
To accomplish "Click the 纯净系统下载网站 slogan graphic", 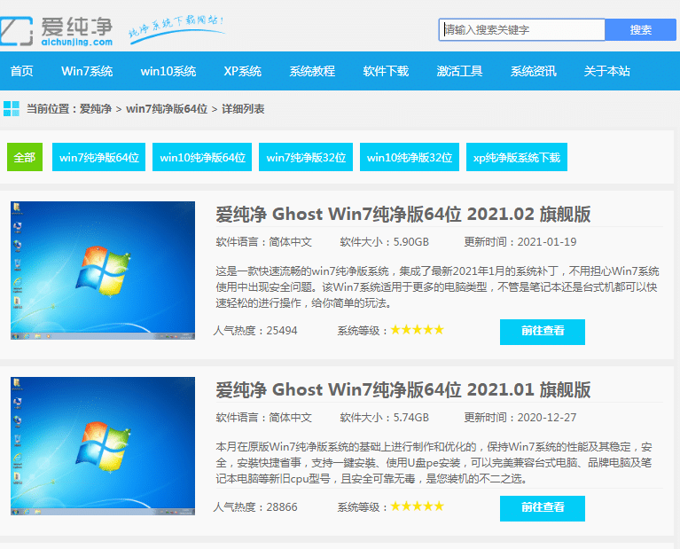I will click(176, 28).
